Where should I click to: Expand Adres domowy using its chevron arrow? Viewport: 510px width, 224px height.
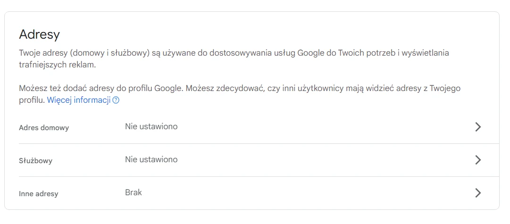pos(478,127)
